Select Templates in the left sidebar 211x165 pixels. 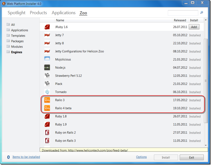click(x=18, y=36)
